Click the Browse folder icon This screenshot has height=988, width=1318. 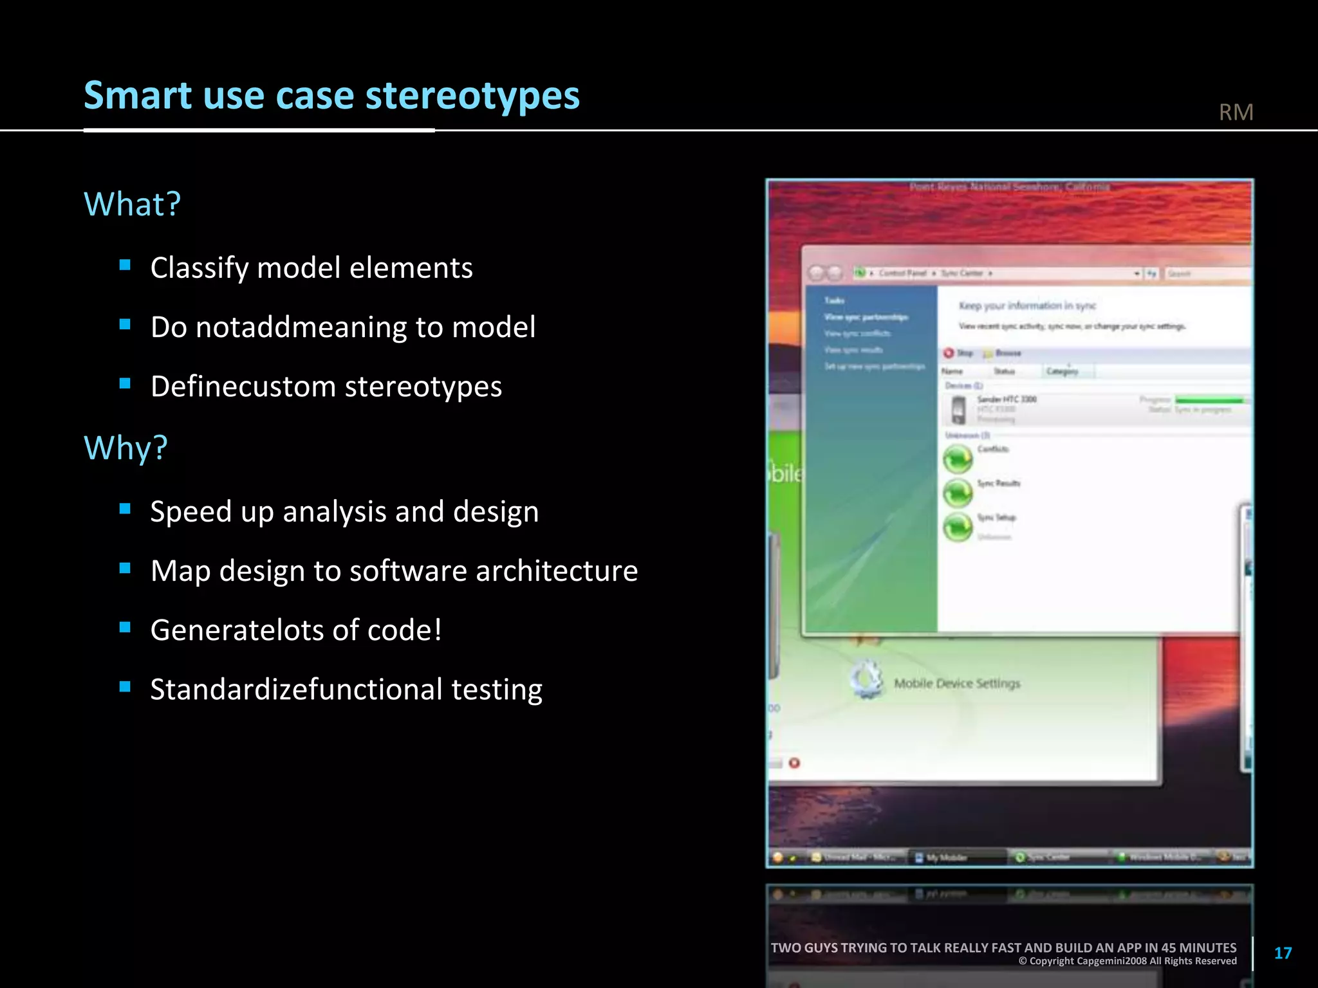click(988, 353)
